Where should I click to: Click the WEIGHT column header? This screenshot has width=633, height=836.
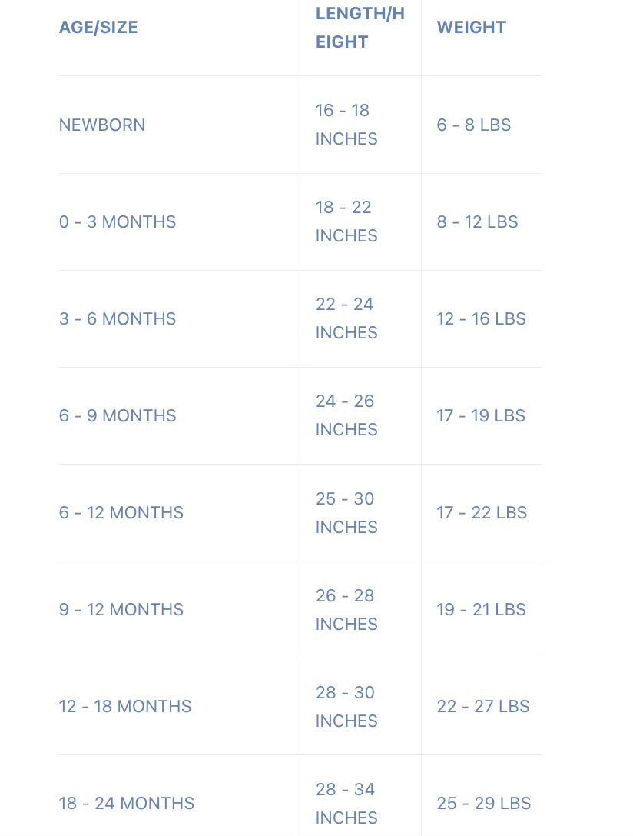pos(472,28)
